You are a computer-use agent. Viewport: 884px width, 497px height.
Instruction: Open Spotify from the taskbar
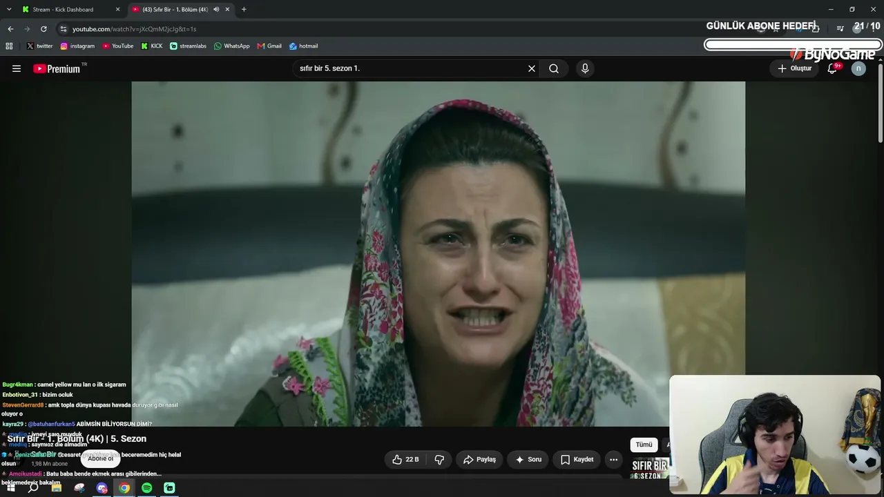147,488
